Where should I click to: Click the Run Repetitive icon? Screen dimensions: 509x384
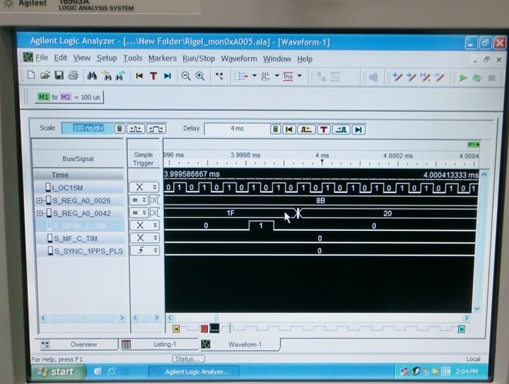pos(477,78)
